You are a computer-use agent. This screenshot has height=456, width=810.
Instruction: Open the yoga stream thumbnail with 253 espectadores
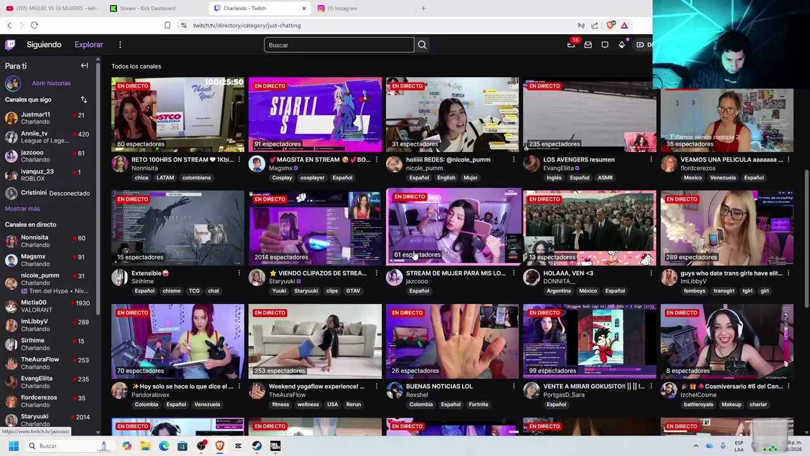pyautogui.click(x=315, y=341)
